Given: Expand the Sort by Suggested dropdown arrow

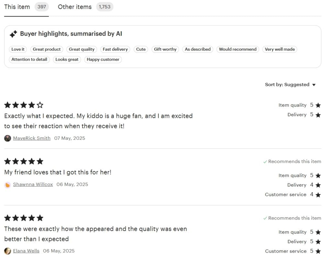Looking at the screenshot, I should [314, 85].
